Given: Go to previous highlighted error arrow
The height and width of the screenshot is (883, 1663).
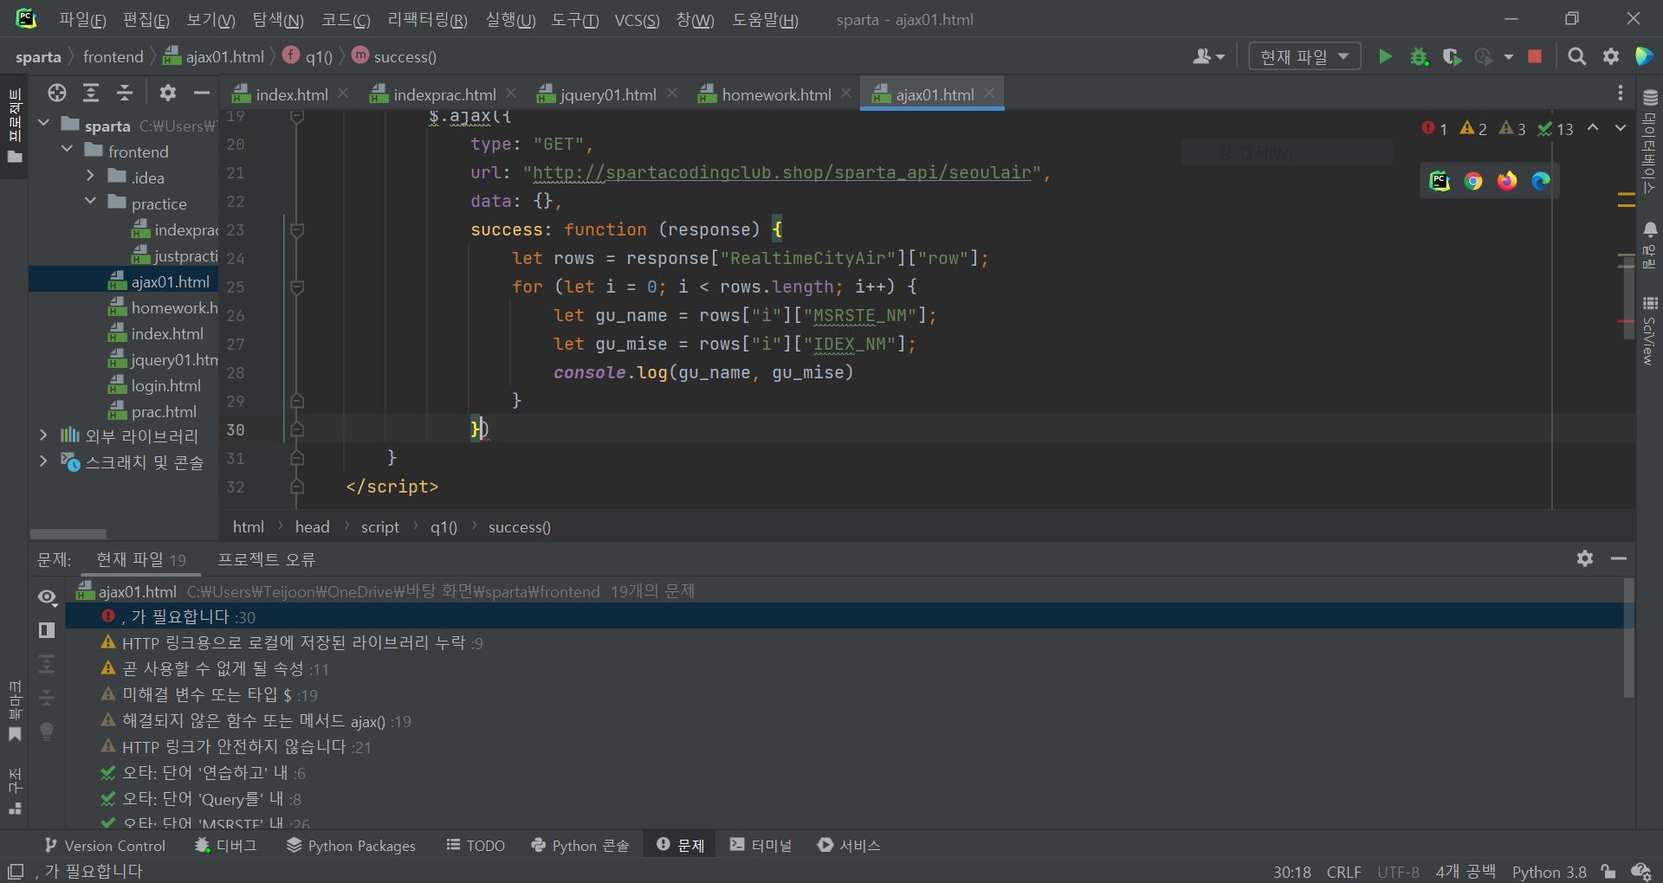Looking at the screenshot, I should (x=1593, y=128).
